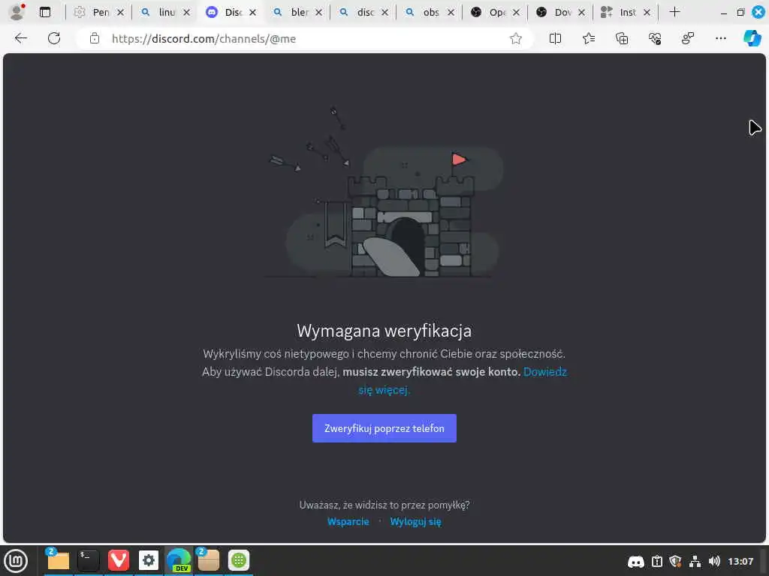Open the favorites list icon

(589, 38)
